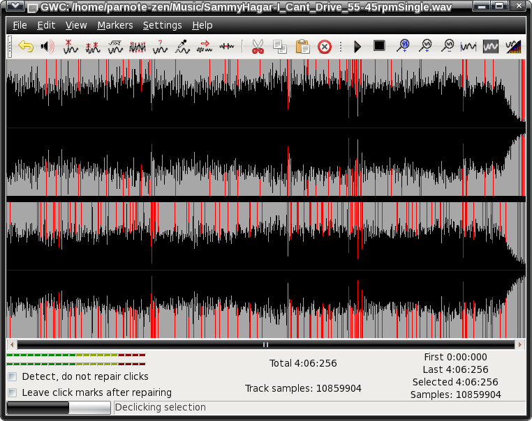Click the zoom to selection magnifier icon
Viewport: 532px width, 421px height.
pyautogui.click(x=403, y=46)
